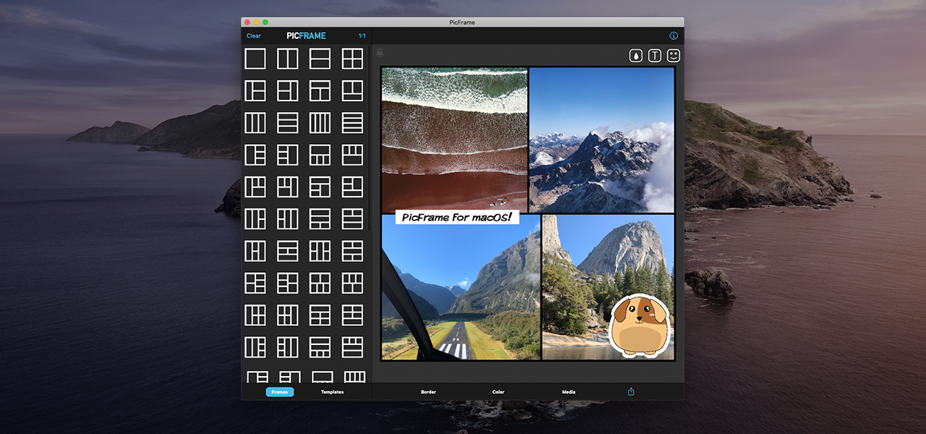Image resolution: width=926 pixels, height=434 pixels.
Task: Open the 1:1 aspect ratio selector
Action: click(x=362, y=35)
